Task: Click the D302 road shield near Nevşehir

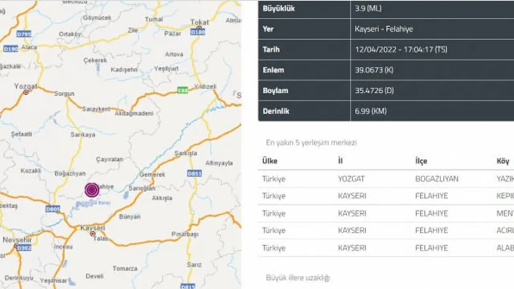Action: [x=24, y=248]
